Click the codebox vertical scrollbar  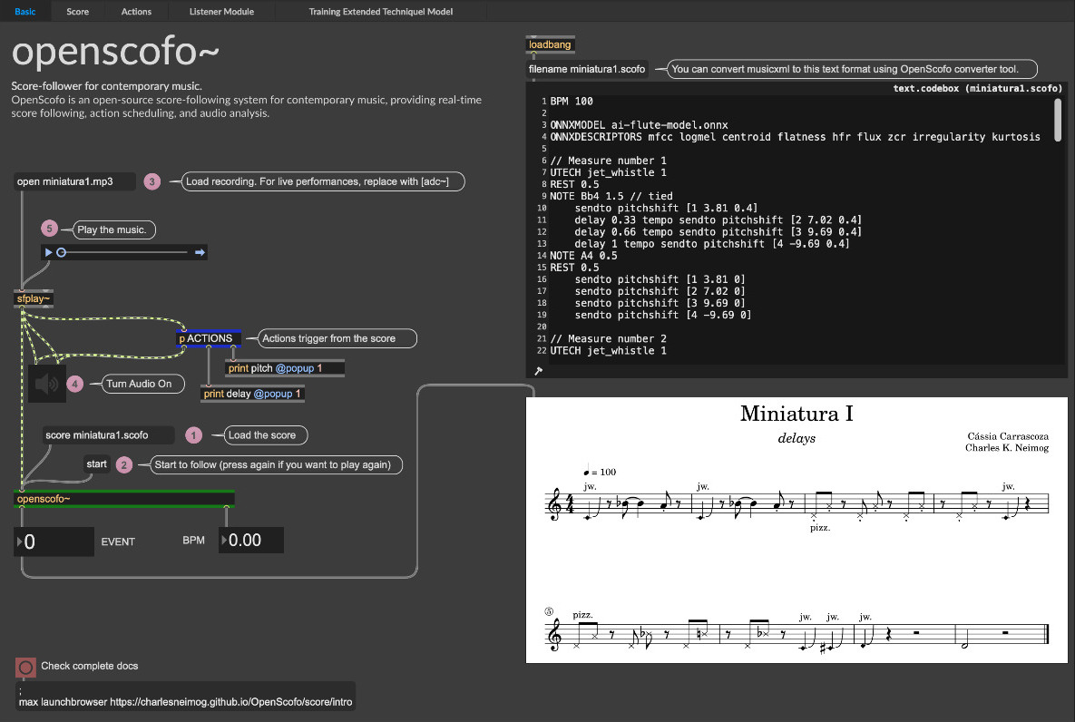[x=1057, y=121]
